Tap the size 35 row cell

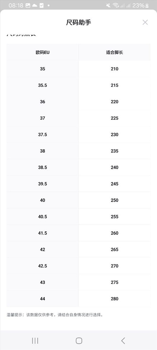pyautogui.click(x=42, y=69)
